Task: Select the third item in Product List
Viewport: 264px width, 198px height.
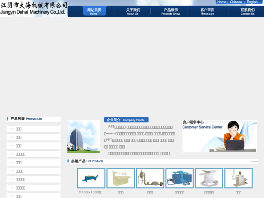Action: tap(33, 146)
